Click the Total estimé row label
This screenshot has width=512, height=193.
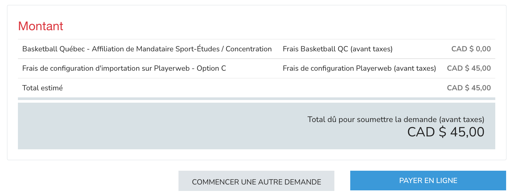pyautogui.click(x=43, y=88)
